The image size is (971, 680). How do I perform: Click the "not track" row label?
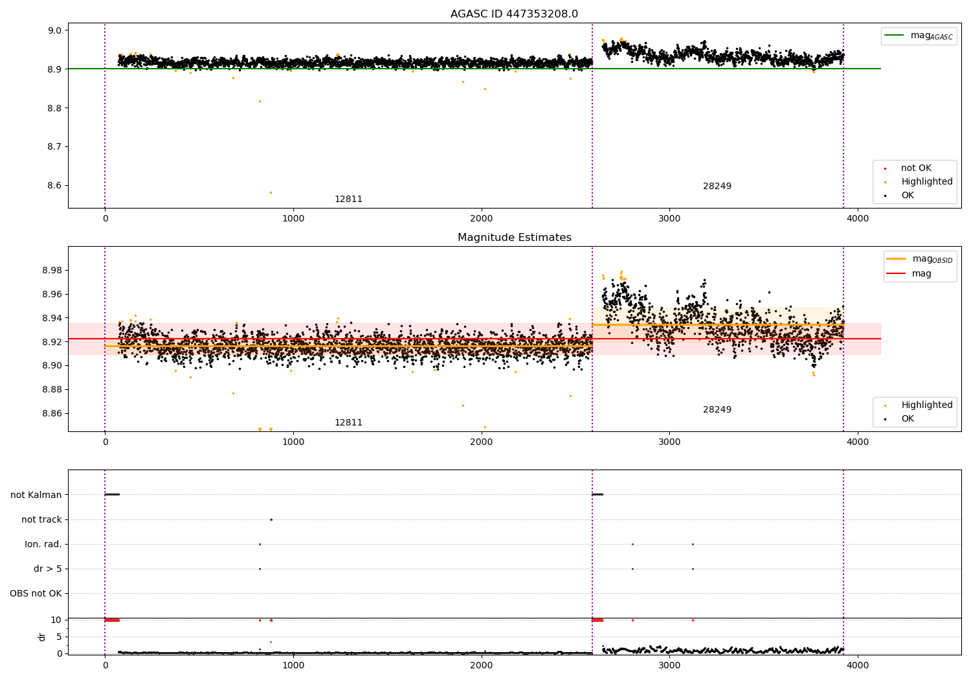[x=41, y=520]
